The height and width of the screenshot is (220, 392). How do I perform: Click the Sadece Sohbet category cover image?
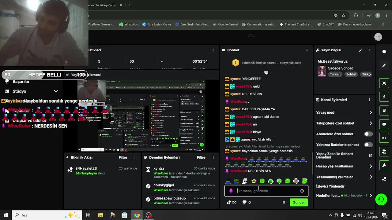click(x=322, y=71)
